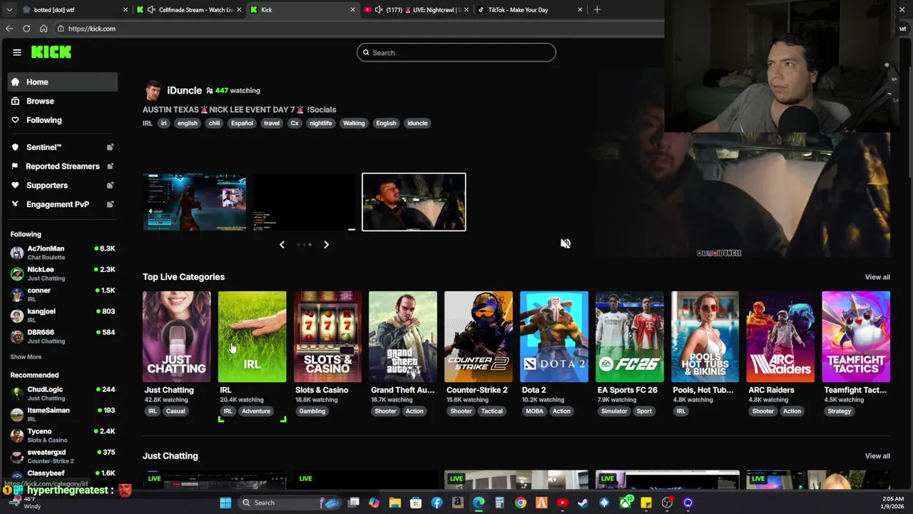913x514 pixels.
Task: Open the IRL category card
Action: [252, 336]
